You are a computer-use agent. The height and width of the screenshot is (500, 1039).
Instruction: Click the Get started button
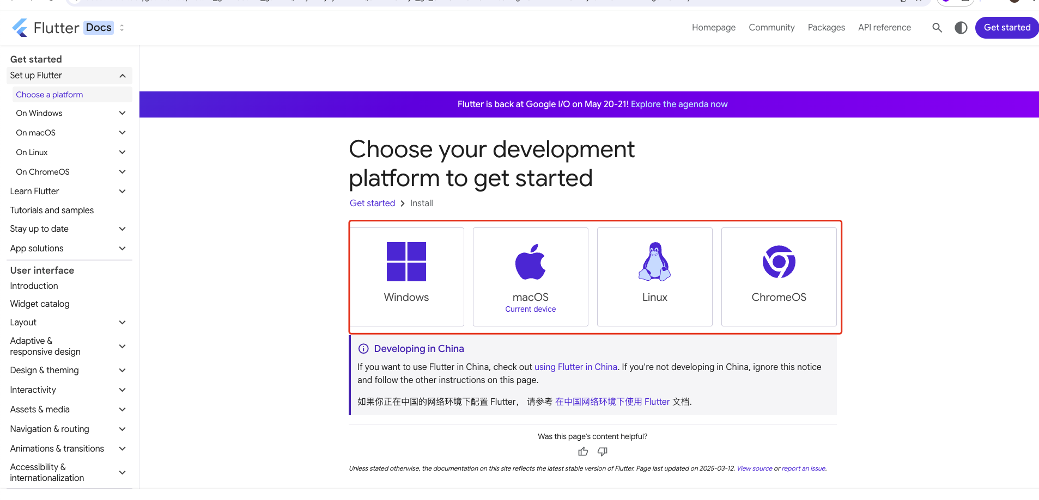coord(1007,28)
